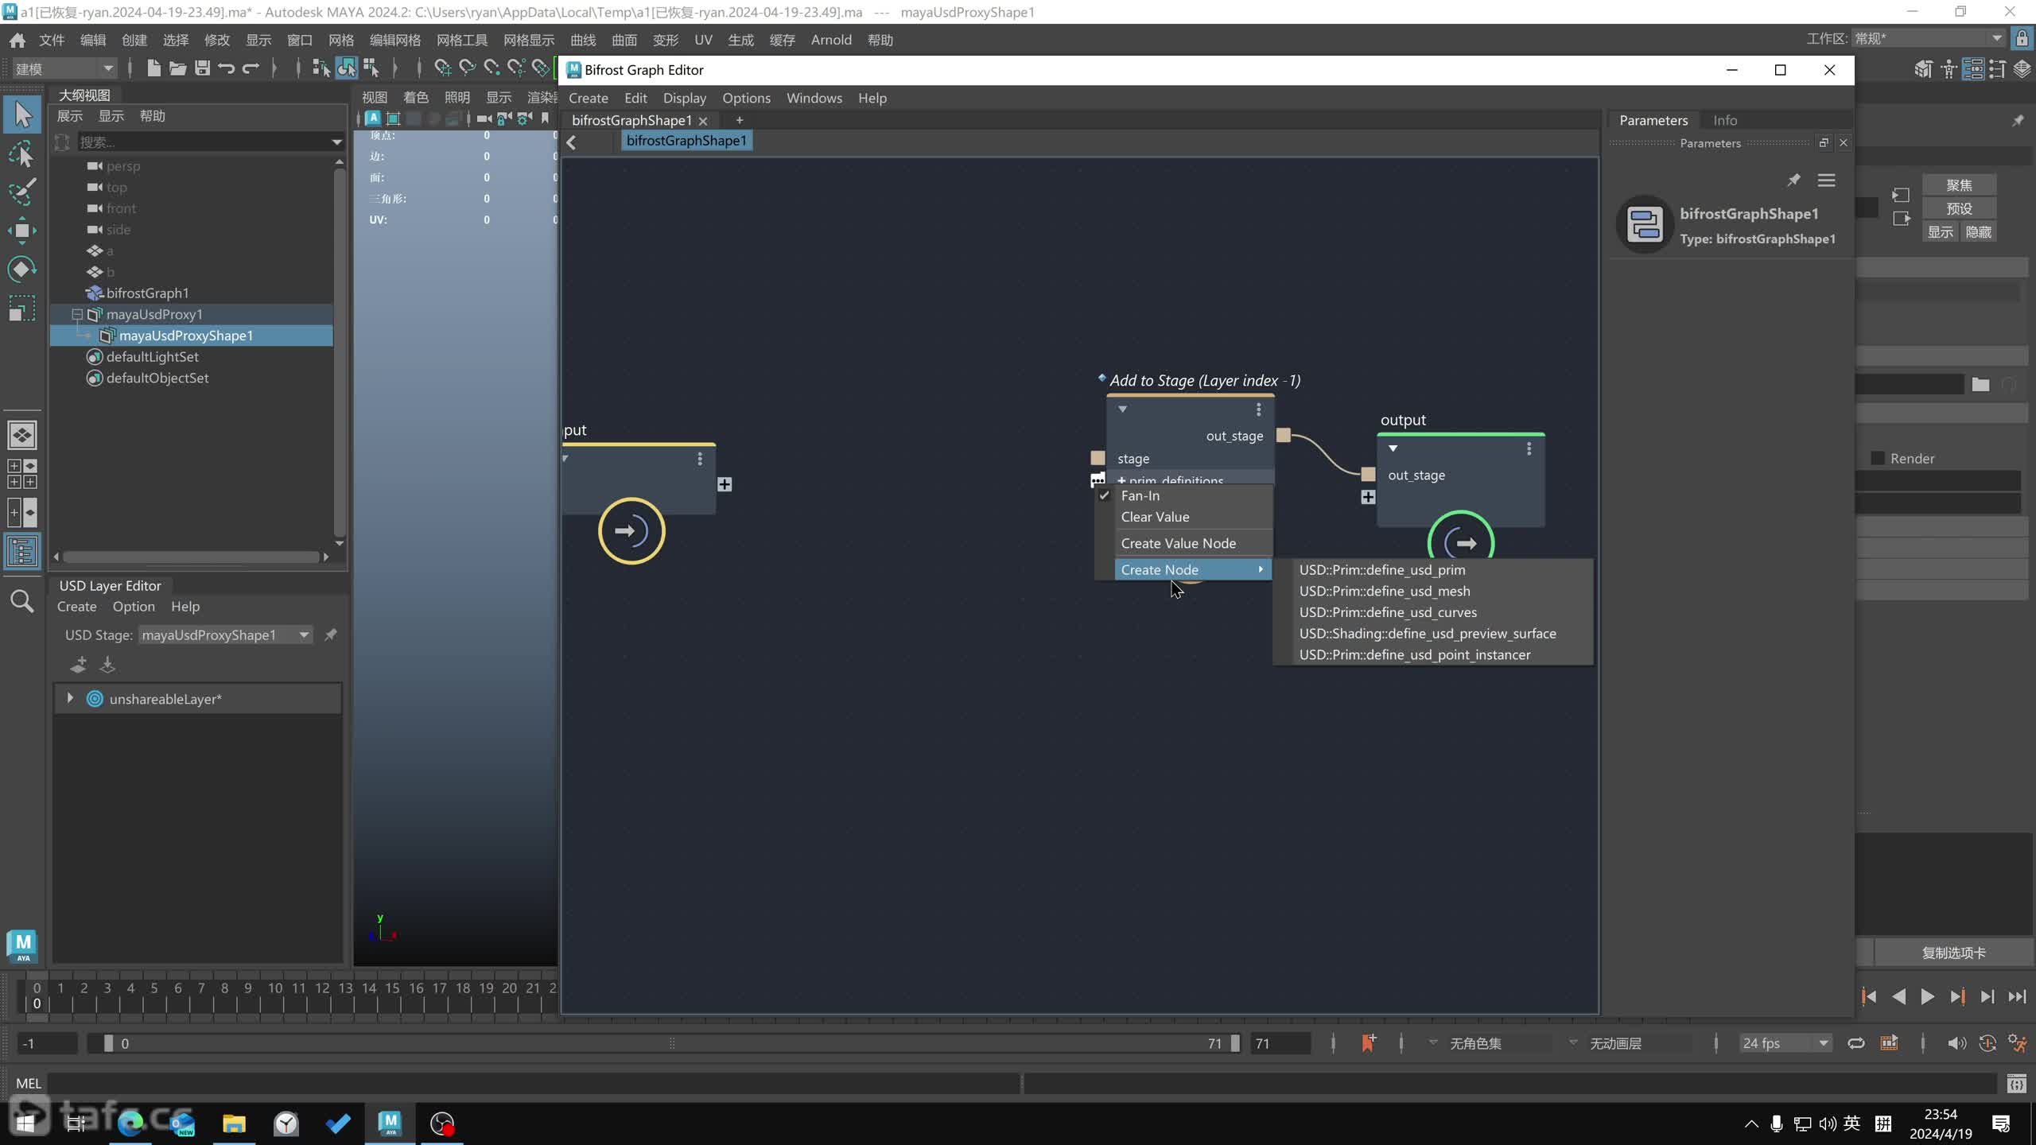Collapse the mayaUsdProxy1 tree node
The image size is (2036, 1145).
[x=77, y=314]
